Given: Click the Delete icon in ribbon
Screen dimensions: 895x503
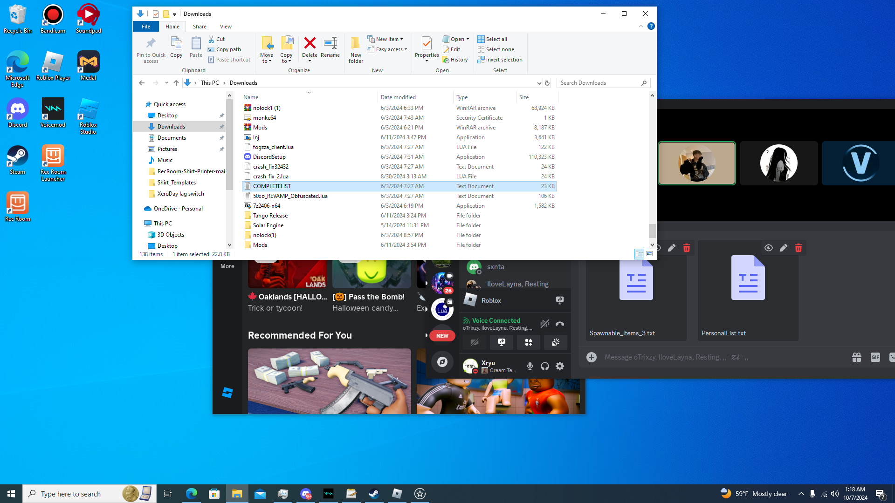Looking at the screenshot, I should (310, 44).
